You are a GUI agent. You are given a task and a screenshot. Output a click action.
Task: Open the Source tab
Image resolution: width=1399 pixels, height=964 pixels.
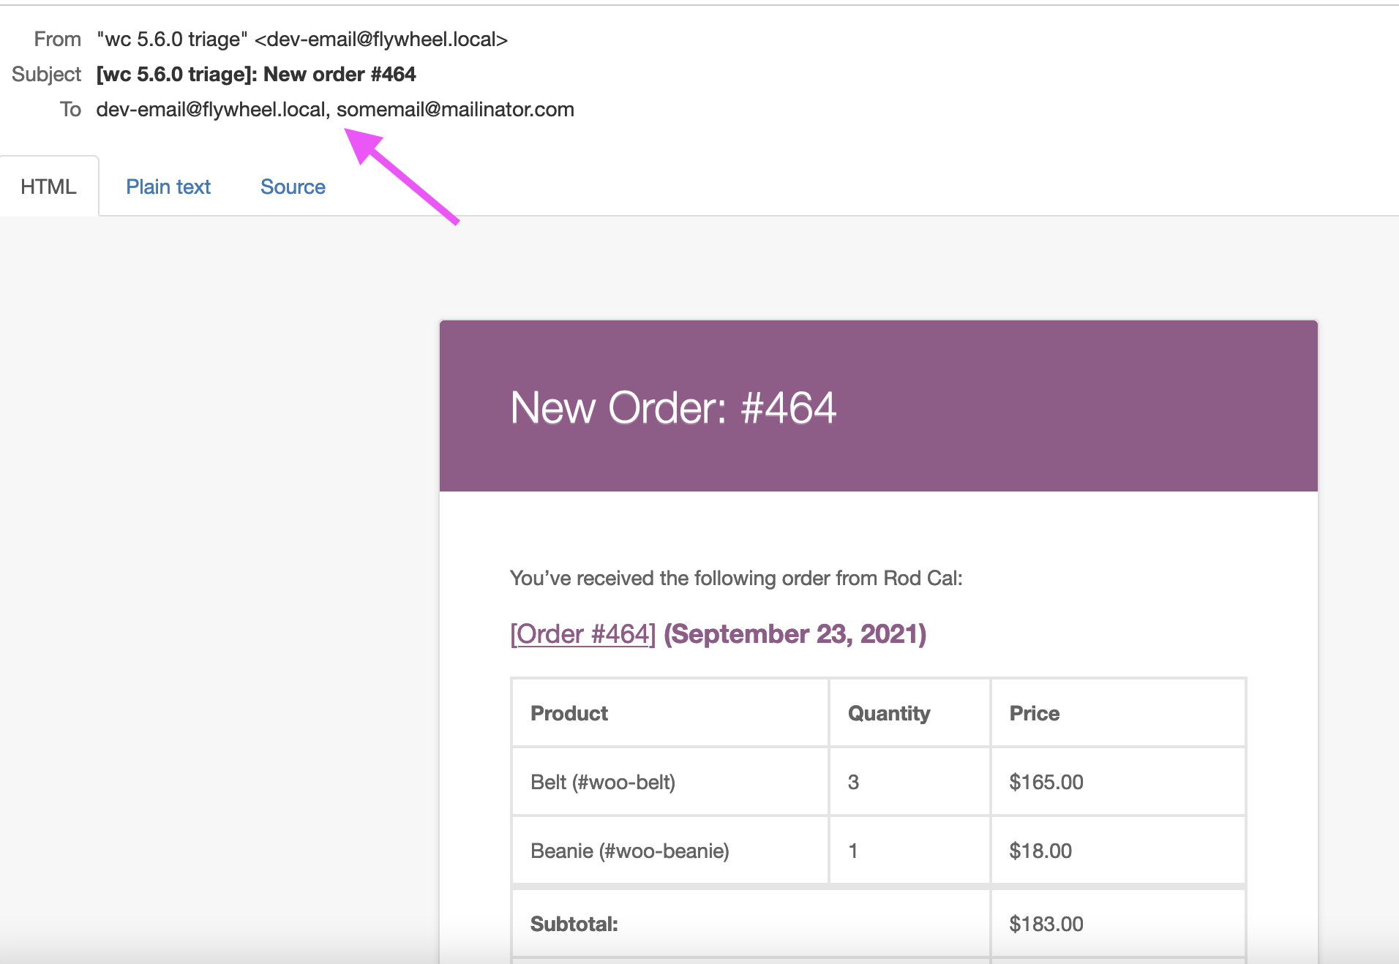(x=292, y=187)
